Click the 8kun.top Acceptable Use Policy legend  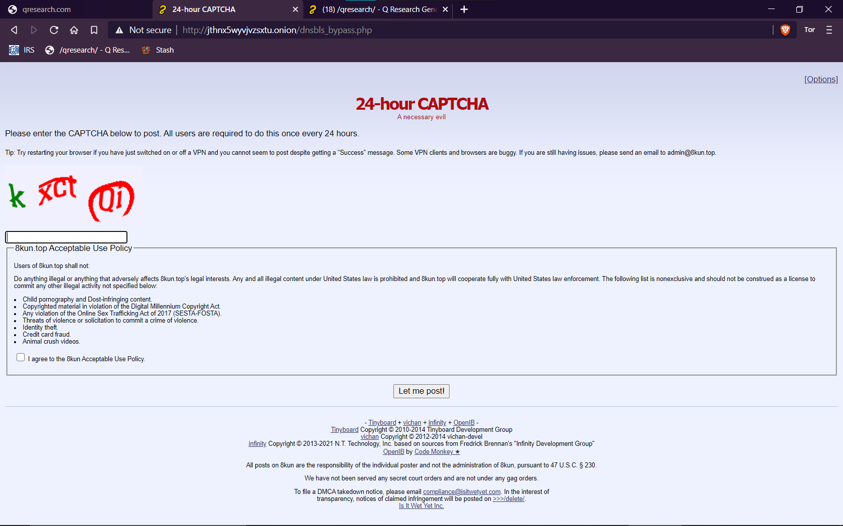tap(74, 248)
